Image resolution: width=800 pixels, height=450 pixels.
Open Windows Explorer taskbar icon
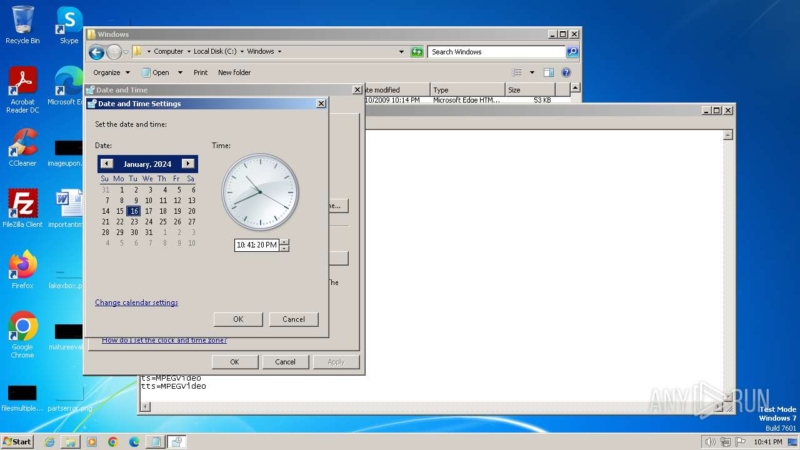point(71,442)
